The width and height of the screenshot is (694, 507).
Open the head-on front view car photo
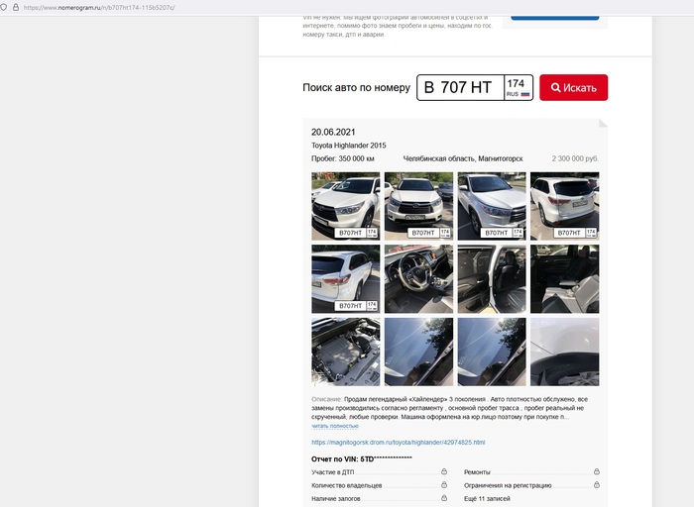[x=418, y=206]
